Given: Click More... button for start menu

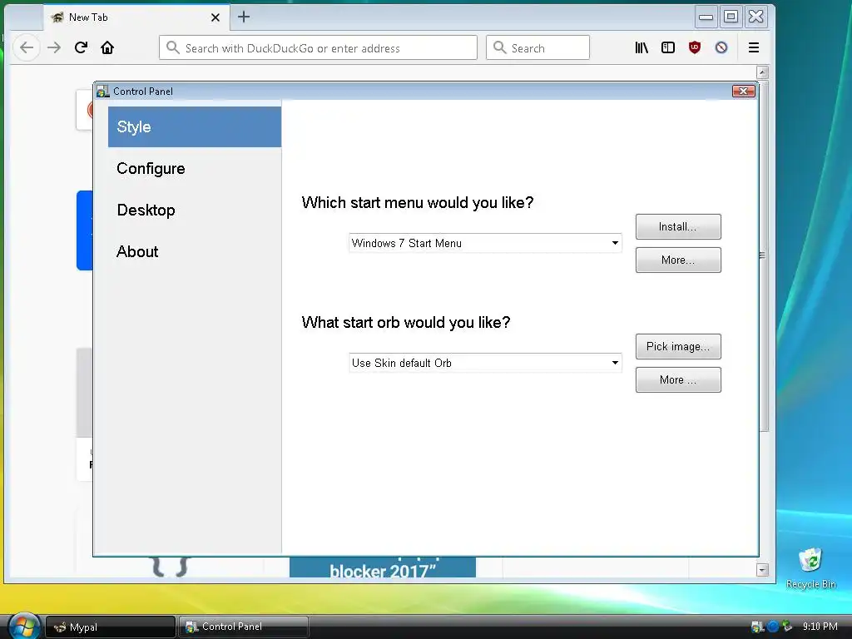Looking at the screenshot, I should pos(678,260).
